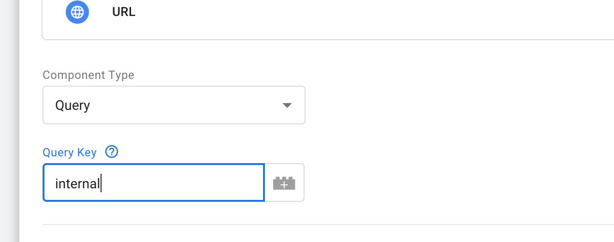
Task: Click the dropdown arrow next to Query
Action: coord(287,106)
